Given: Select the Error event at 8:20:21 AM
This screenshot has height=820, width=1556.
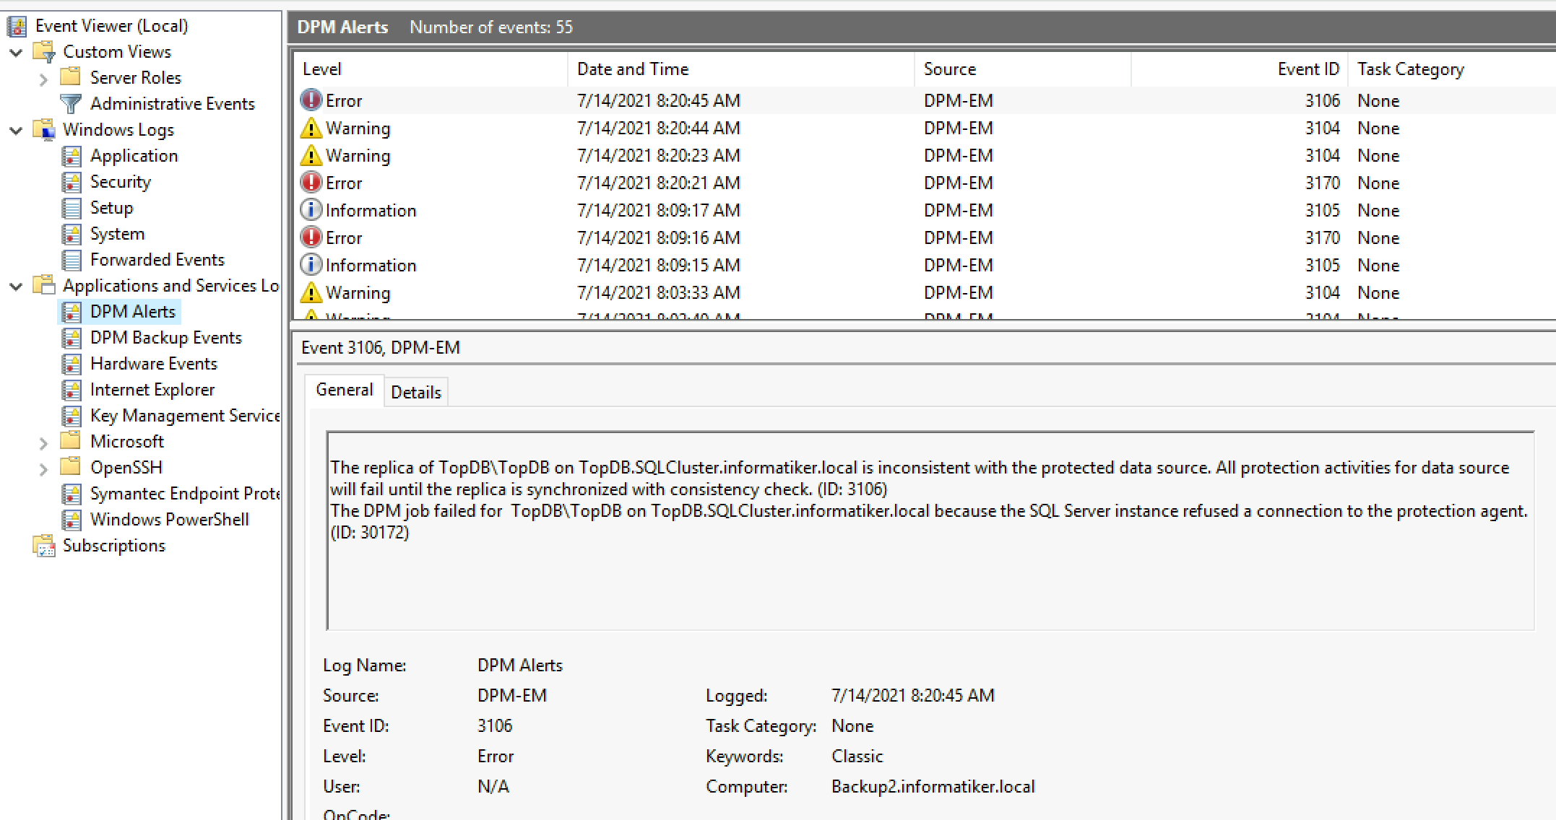Looking at the screenshot, I should [925, 183].
